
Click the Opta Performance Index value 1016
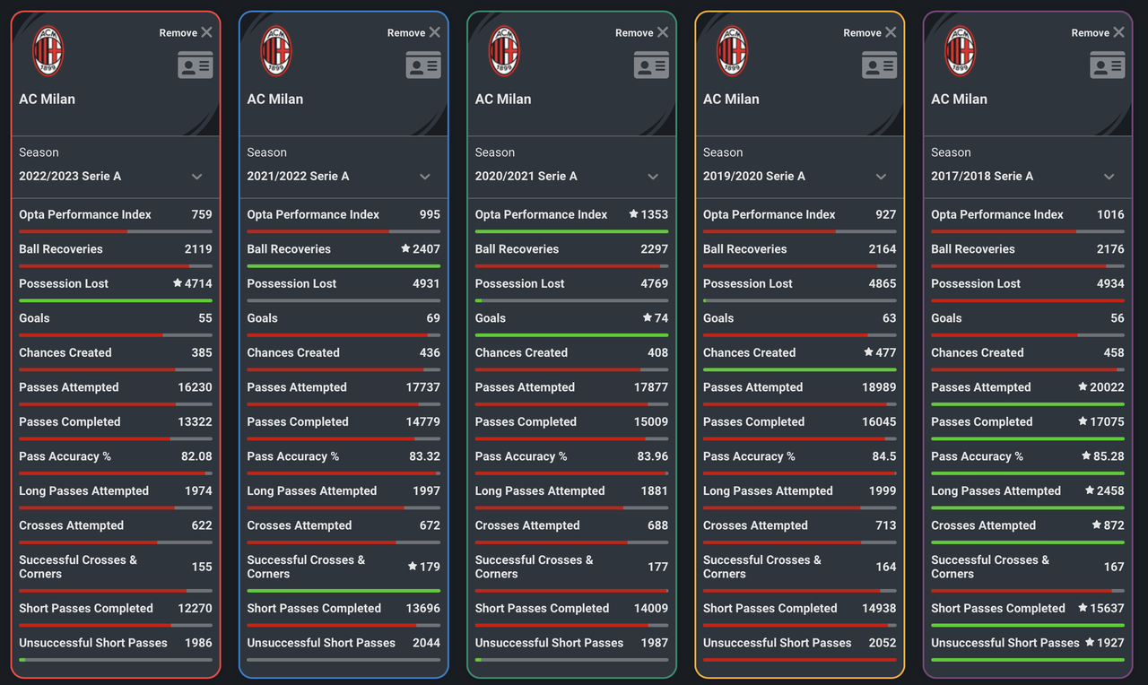[1110, 214]
